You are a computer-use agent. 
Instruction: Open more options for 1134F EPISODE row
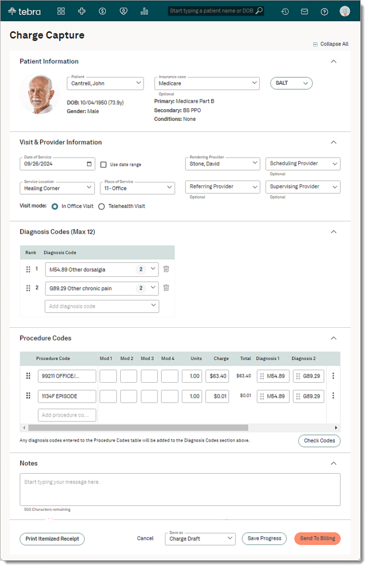(333, 395)
